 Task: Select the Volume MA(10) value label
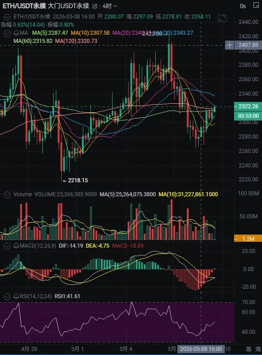(x=188, y=194)
